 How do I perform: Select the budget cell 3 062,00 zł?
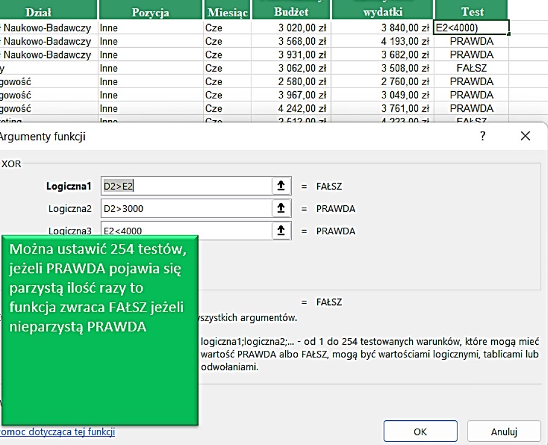tap(291, 68)
